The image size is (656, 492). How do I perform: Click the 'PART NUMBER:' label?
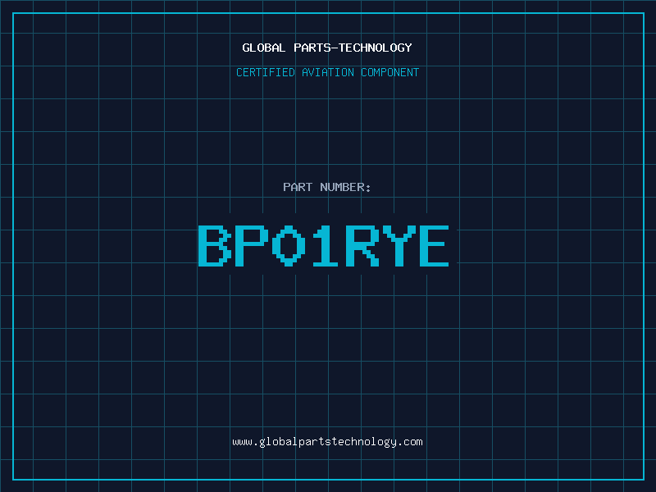(x=327, y=187)
